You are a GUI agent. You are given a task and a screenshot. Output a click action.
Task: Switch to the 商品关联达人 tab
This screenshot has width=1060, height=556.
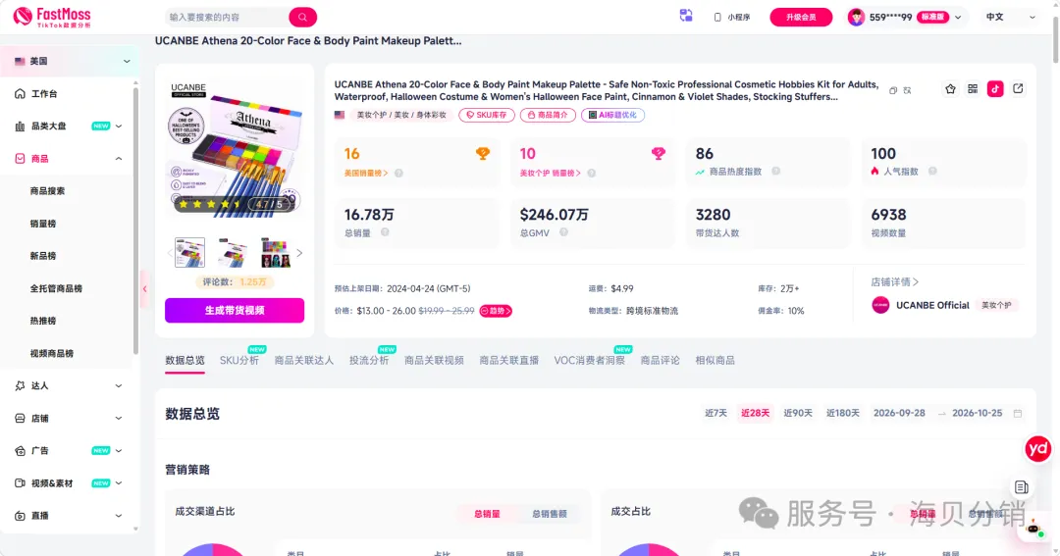[x=304, y=361]
